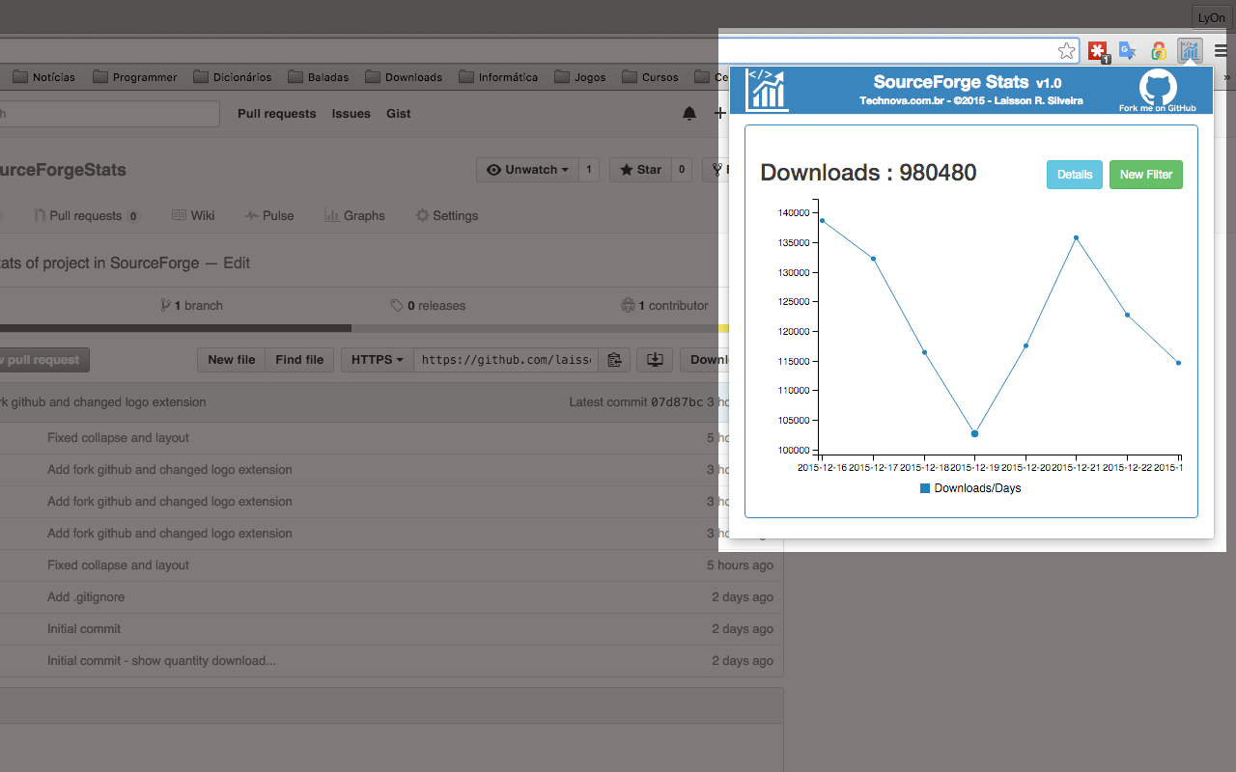Viewport: 1236px width, 772px height.
Task: Toggle the Downloads/Days legend entry
Action: pyautogui.click(x=969, y=488)
